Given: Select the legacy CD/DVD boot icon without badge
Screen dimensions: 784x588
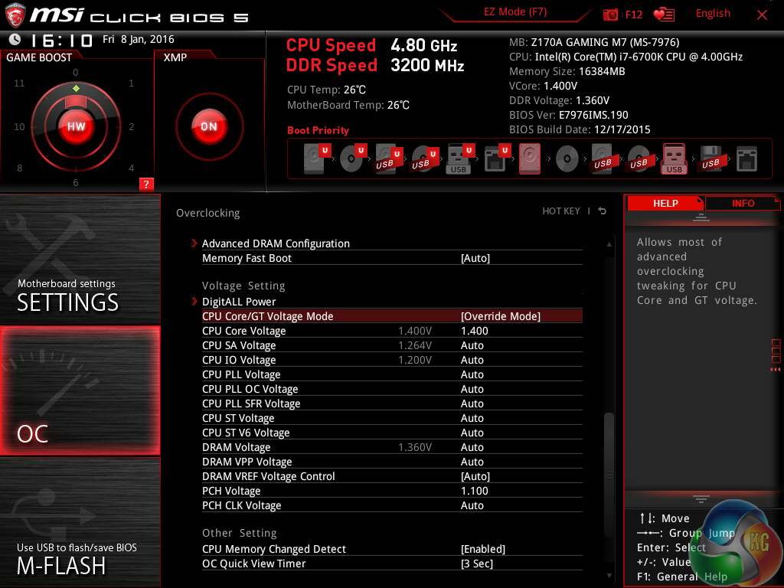Looking at the screenshot, I should [x=567, y=159].
